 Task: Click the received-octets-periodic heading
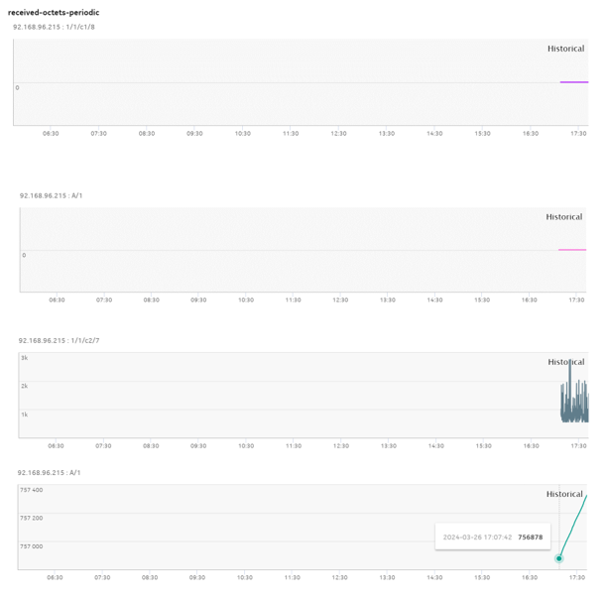54,13
